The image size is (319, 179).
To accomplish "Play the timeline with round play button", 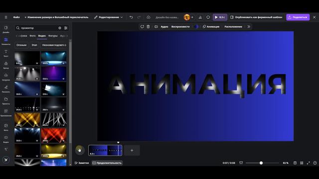I will (80, 150).
